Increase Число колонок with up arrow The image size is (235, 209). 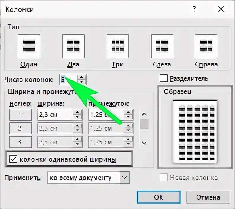pyautogui.click(x=81, y=77)
